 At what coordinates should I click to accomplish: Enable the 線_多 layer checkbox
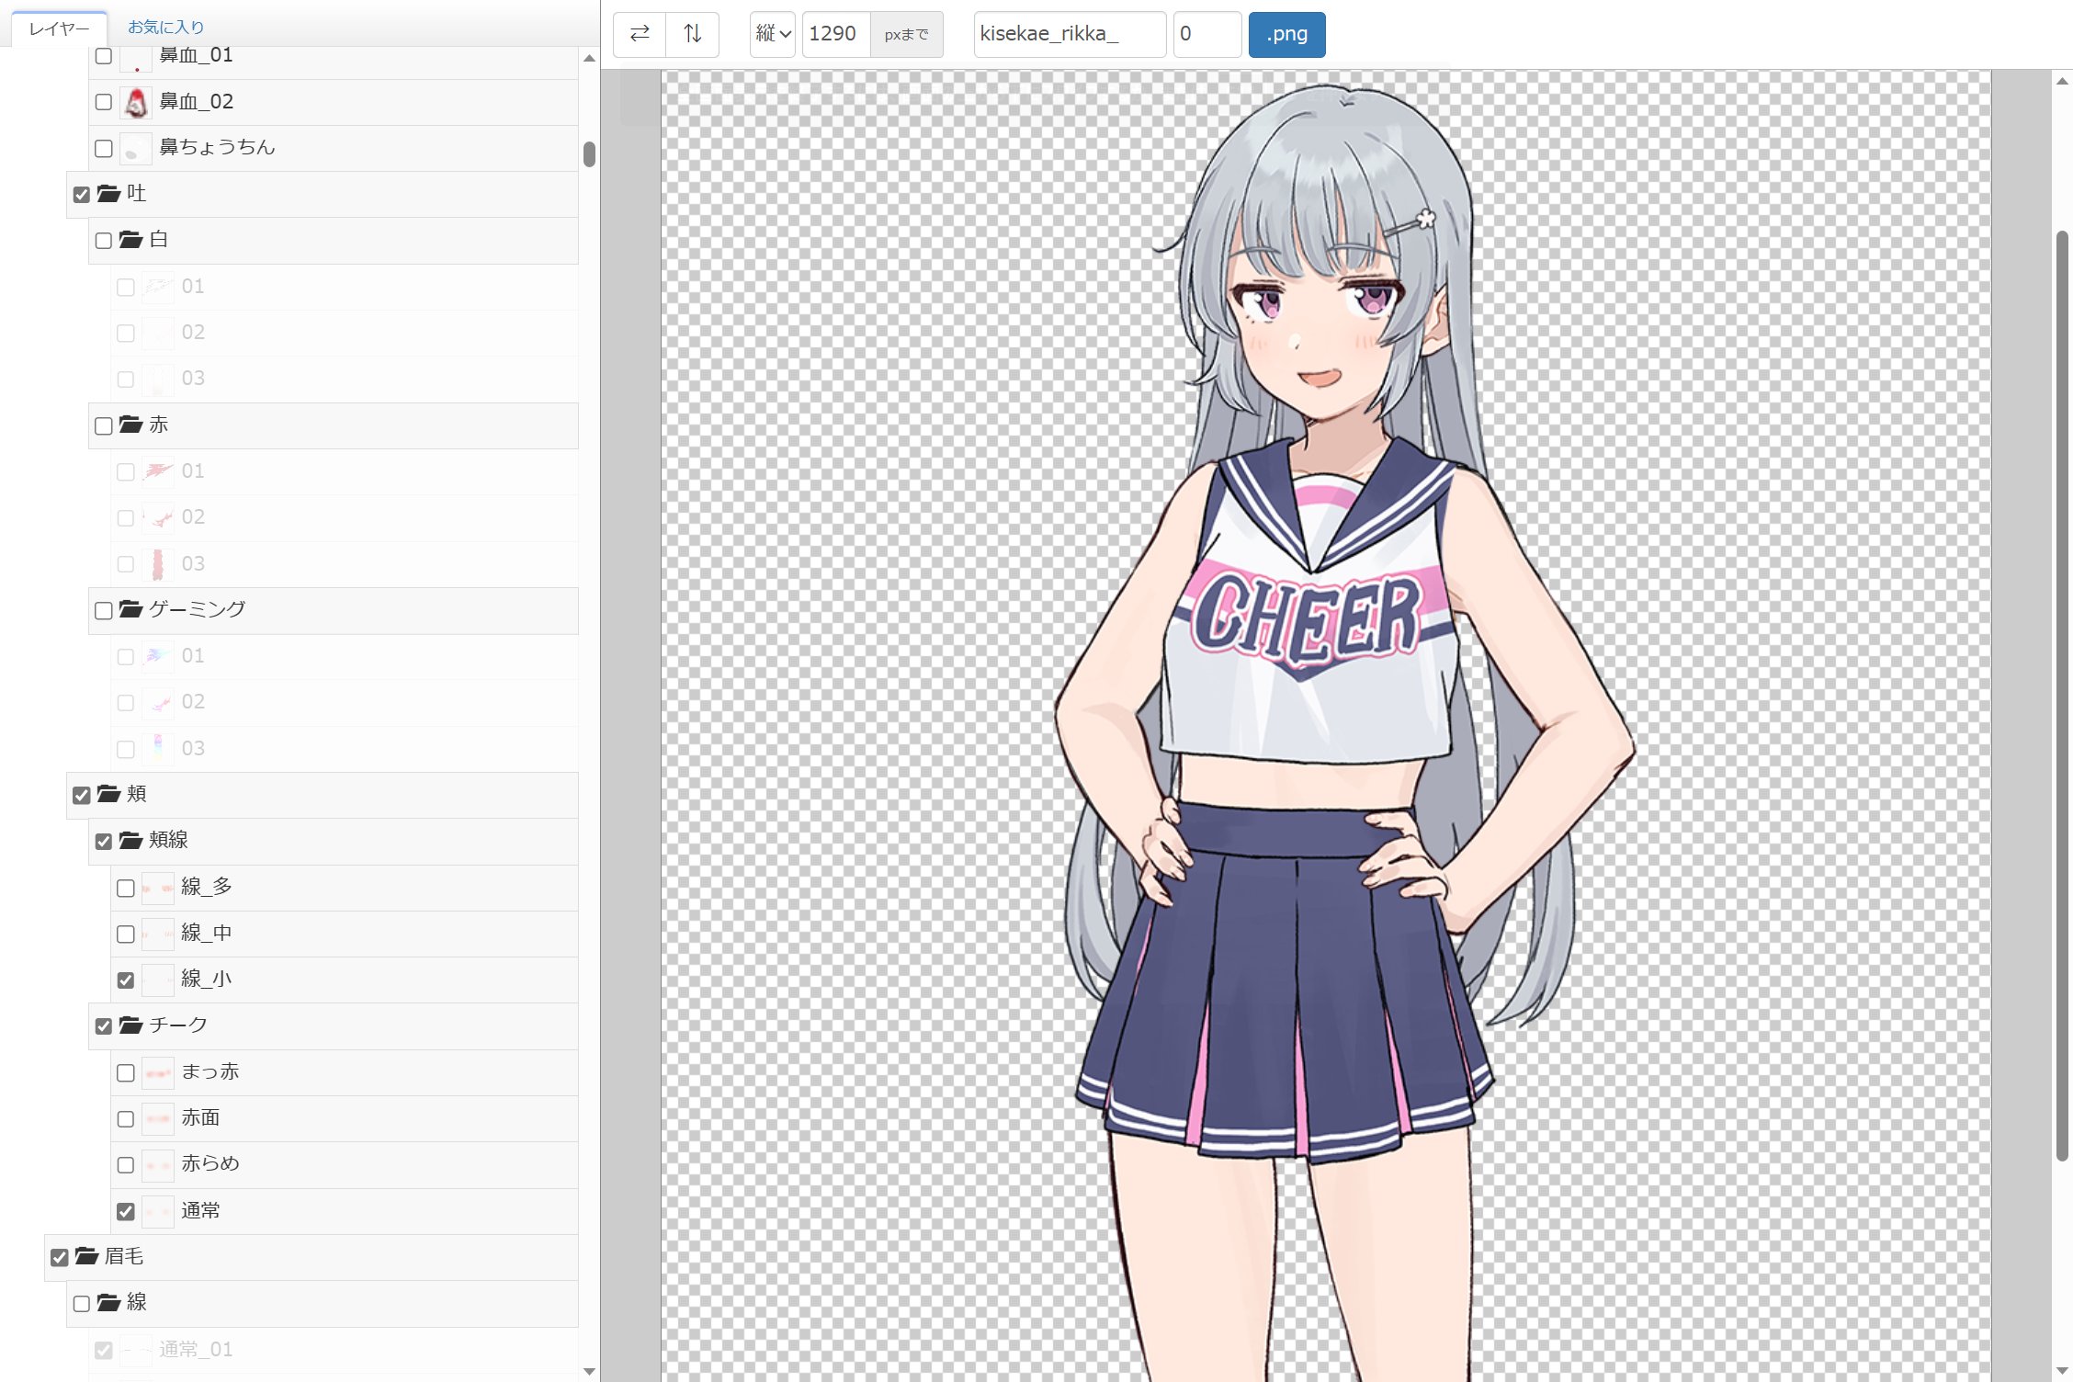click(126, 888)
